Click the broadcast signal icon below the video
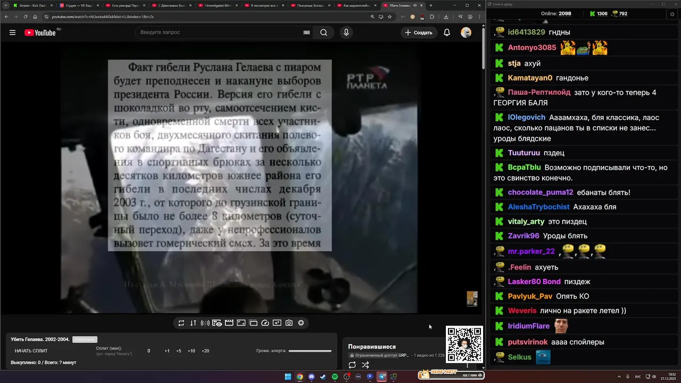Viewport: 681px width, 383px height. [205, 323]
